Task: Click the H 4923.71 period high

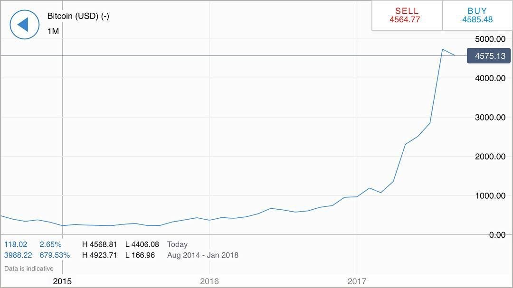Action: 99,255
